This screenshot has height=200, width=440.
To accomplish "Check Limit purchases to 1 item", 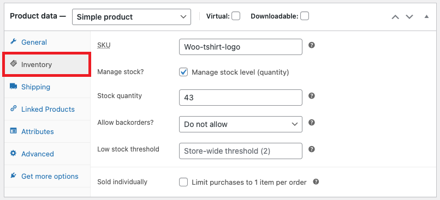I will pyautogui.click(x=183, y=183).
